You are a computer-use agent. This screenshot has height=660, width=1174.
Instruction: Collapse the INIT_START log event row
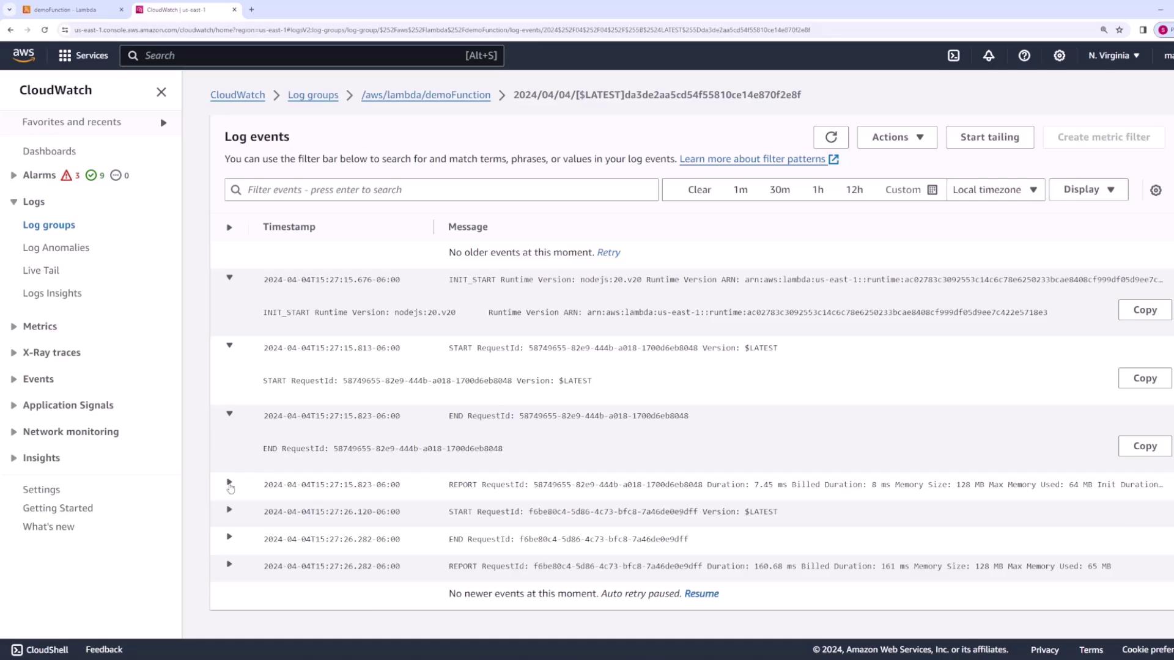[x=229, y=277]
